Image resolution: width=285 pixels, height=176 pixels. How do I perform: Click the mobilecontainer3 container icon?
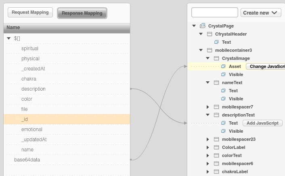pyautogui.click(x=210, y=50)
